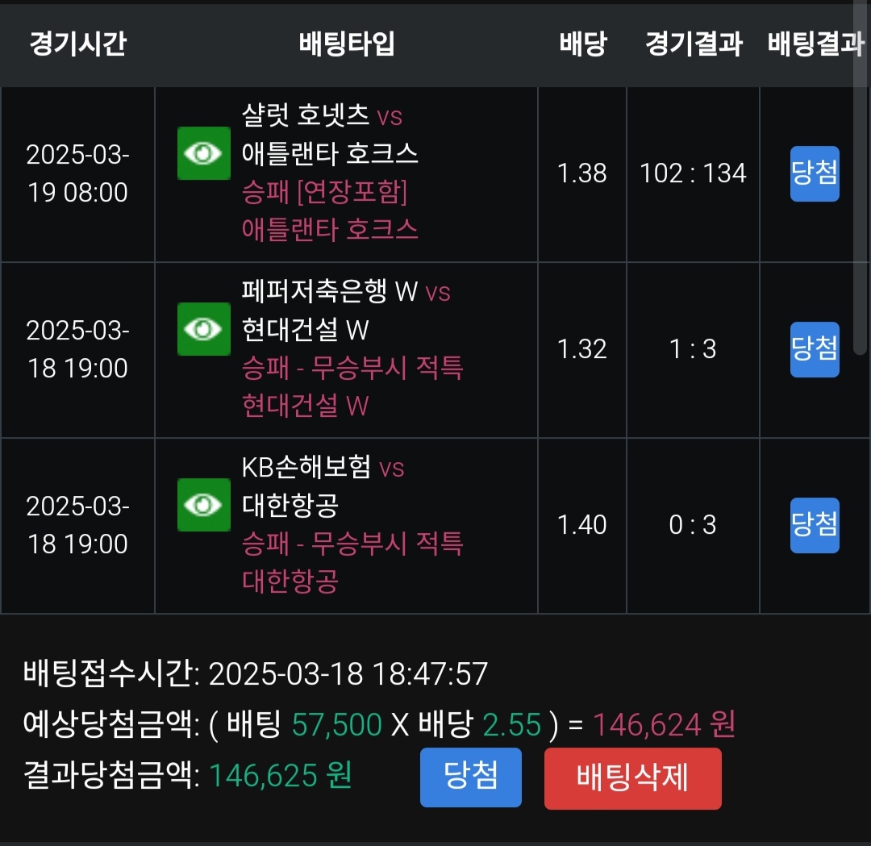
Task: Click the 애틀랜타 호크스 pick text in red
Action: 330,230
